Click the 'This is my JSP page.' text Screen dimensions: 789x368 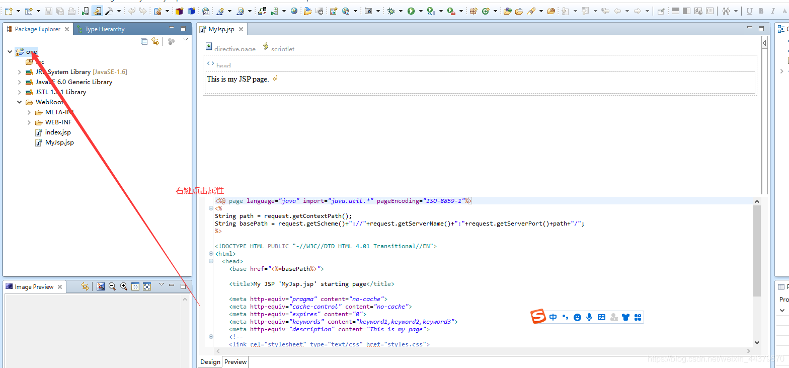pyautogui.click(x=238, y=79)
